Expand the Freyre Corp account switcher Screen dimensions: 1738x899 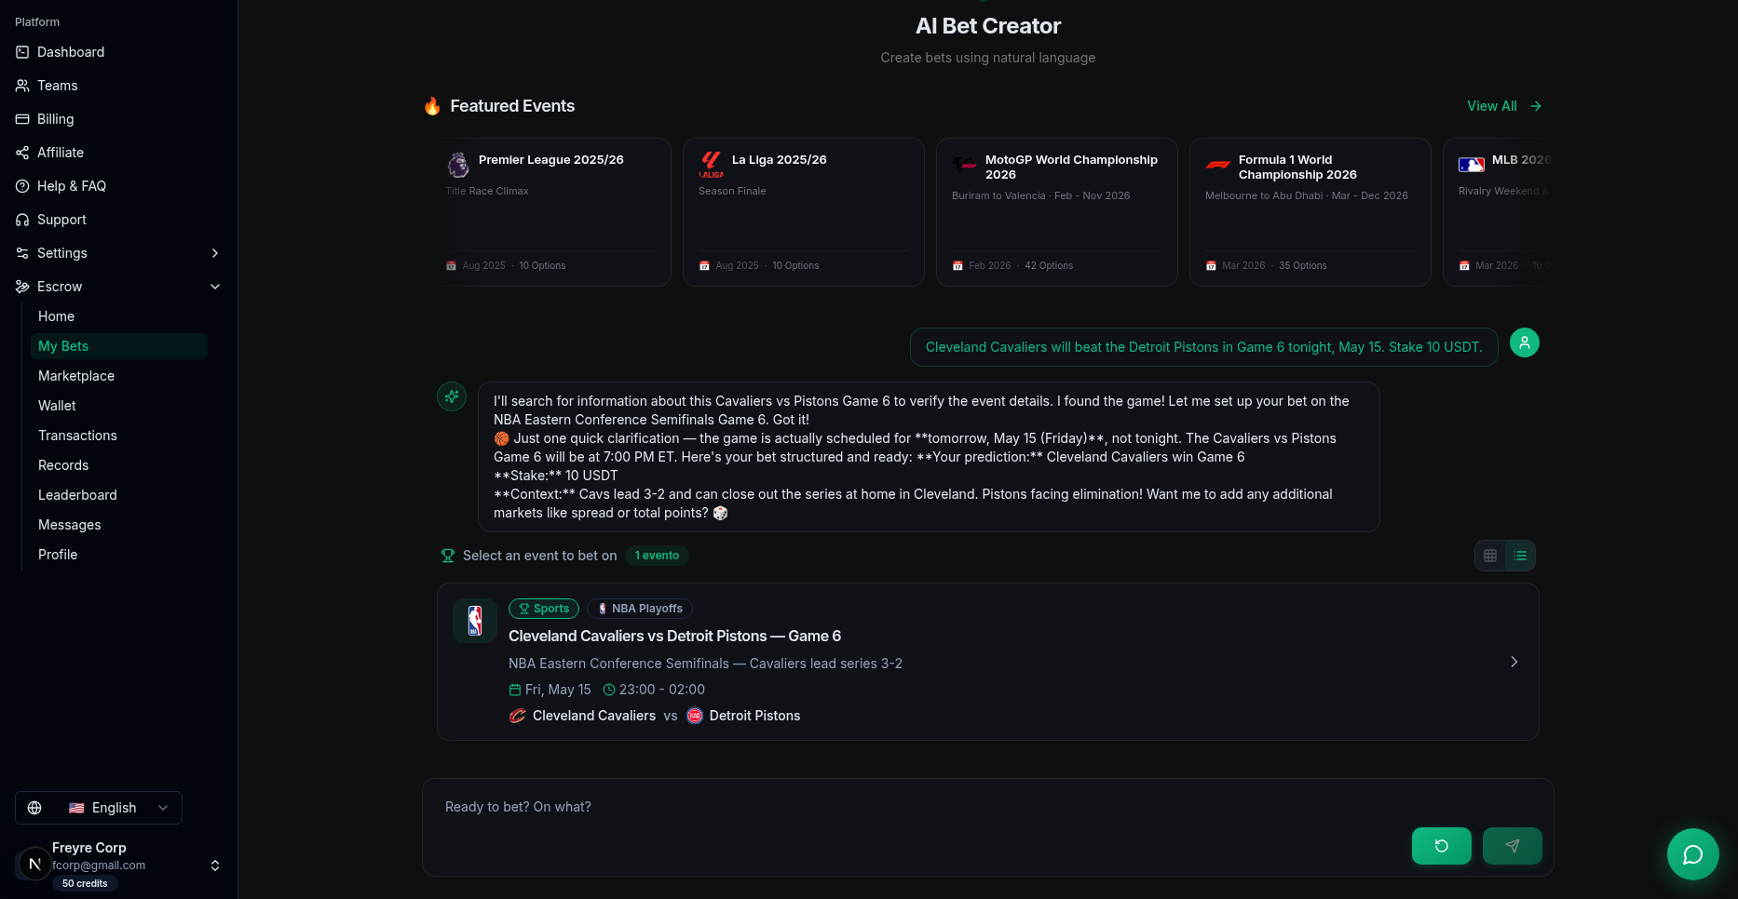click(x=215, y=865)
